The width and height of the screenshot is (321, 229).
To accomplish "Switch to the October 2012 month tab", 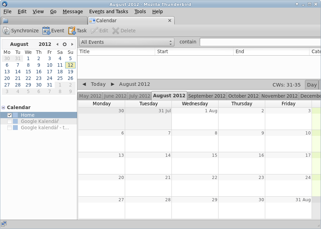I will pyautogui.click(x=243, y=96).
